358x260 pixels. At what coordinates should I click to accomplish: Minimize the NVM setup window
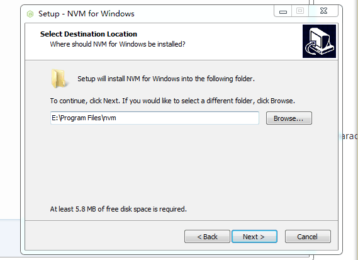pyautogui.click(x=283, y=11)
